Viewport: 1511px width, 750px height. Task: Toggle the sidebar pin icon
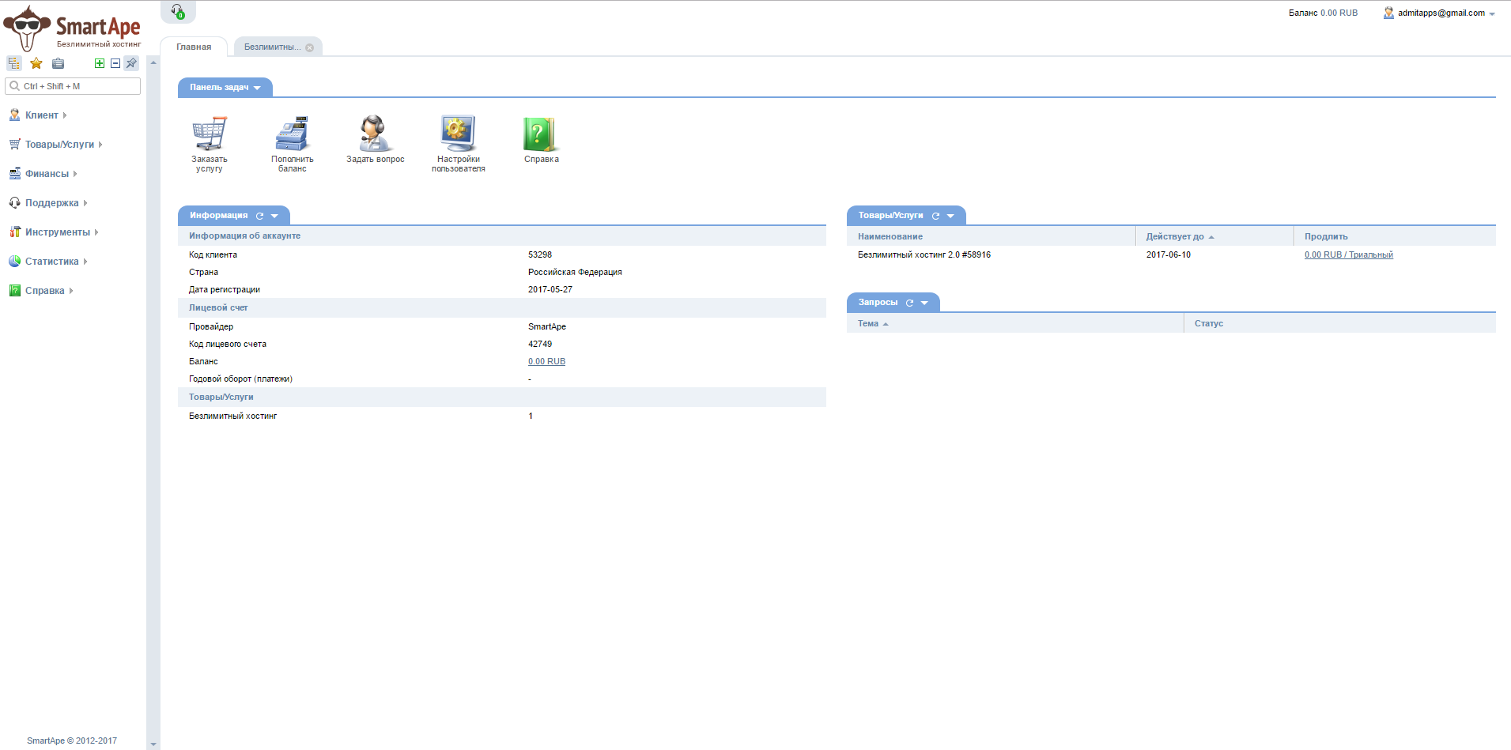pos(131,63)
